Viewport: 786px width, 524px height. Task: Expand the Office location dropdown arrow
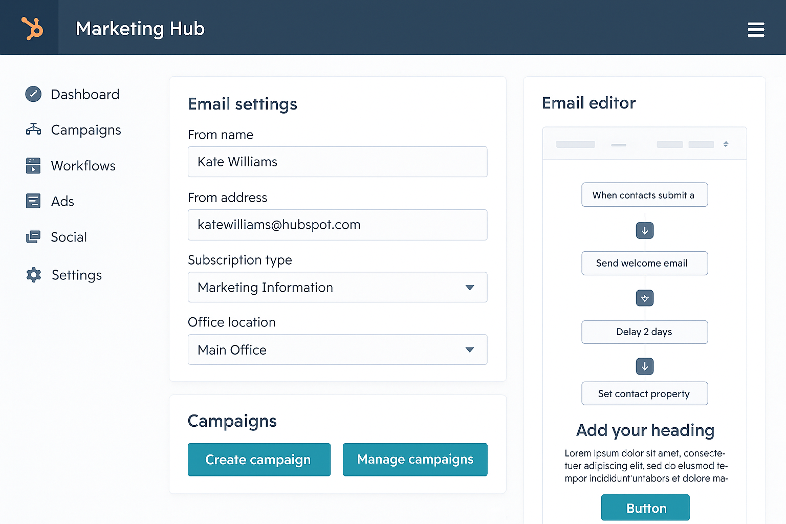pyautogui.click(x=470, y=350)
